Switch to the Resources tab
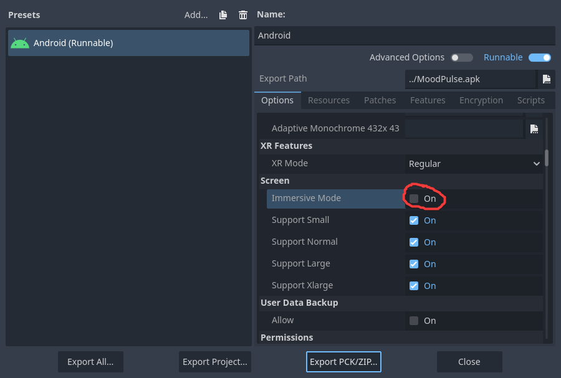The width and height of the screenshot is (561, 378). pos(328,100)
